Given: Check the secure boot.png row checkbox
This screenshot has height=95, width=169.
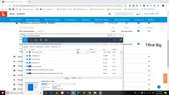Looking at the screenshot, I should pyautogui.click(x=25, y=66).
